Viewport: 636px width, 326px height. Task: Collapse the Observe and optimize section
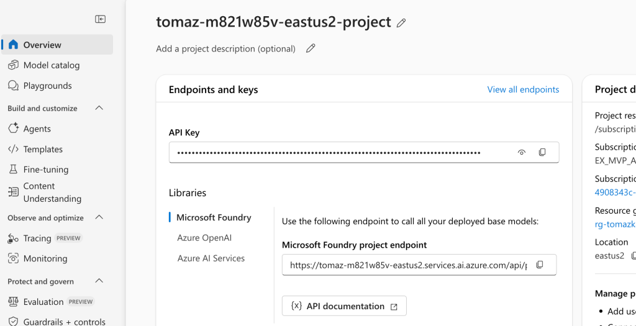click(99, 217)
